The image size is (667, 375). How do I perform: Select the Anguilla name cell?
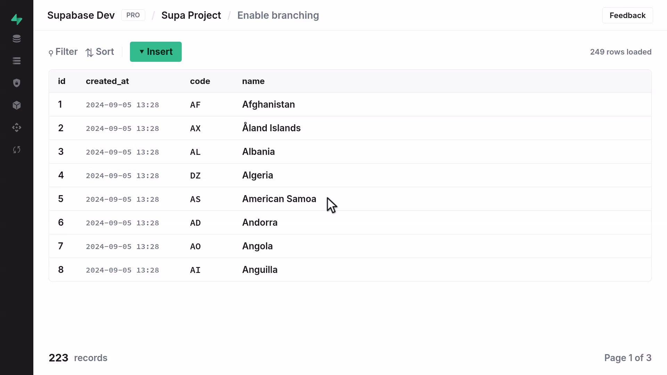260,270
